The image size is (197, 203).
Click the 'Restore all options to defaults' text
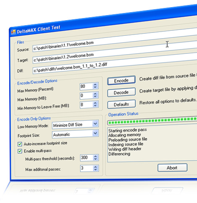coord(168,101)
